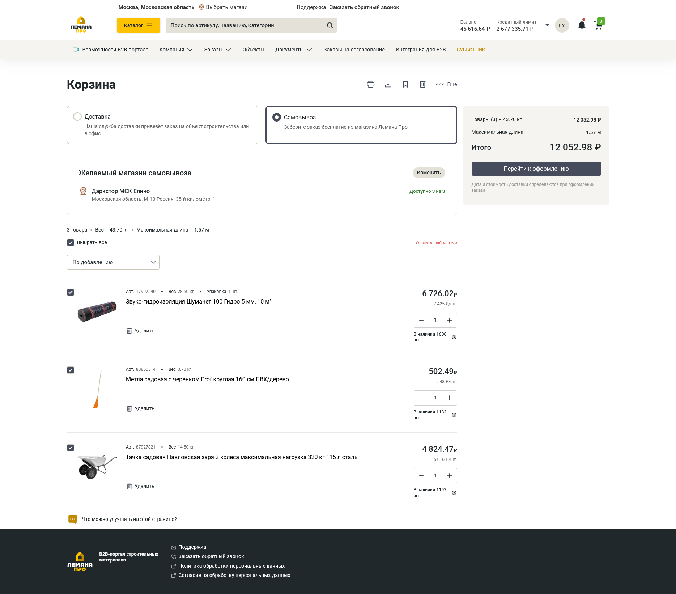Open the shopping cart icon
The image size is (676, 594).
pos(599,25)
